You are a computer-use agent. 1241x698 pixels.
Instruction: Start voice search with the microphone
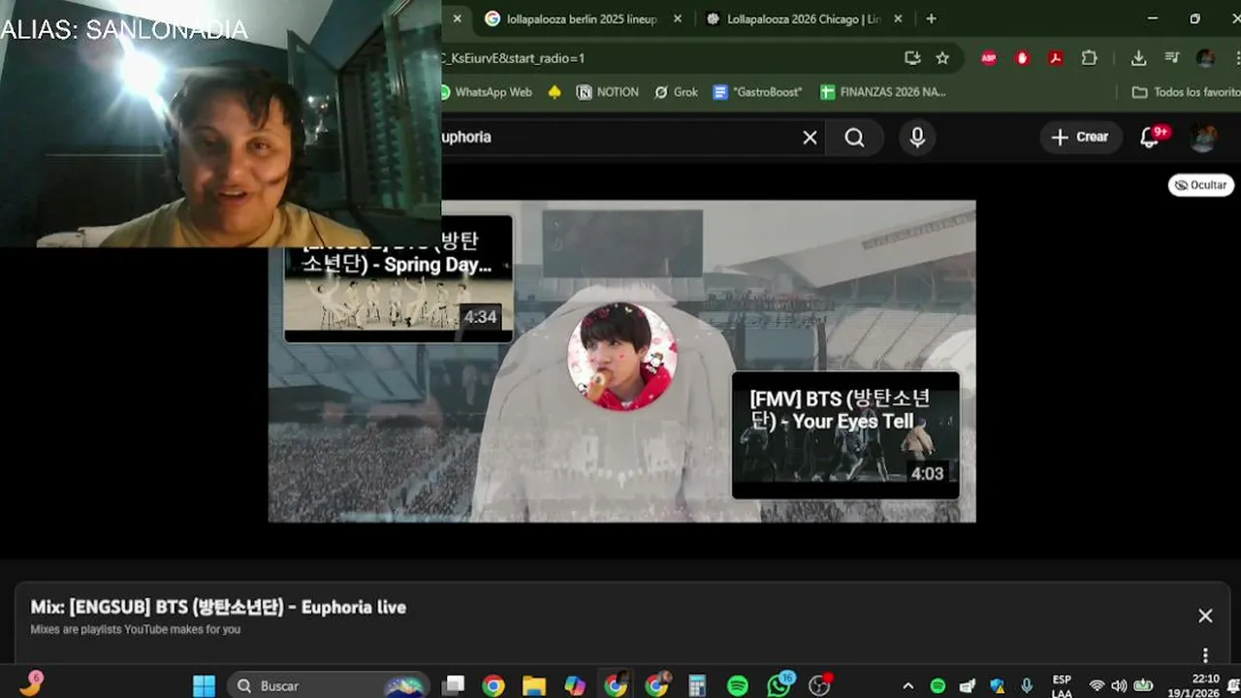917,138
